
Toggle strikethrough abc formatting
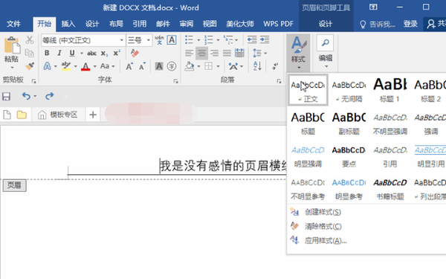91,54
